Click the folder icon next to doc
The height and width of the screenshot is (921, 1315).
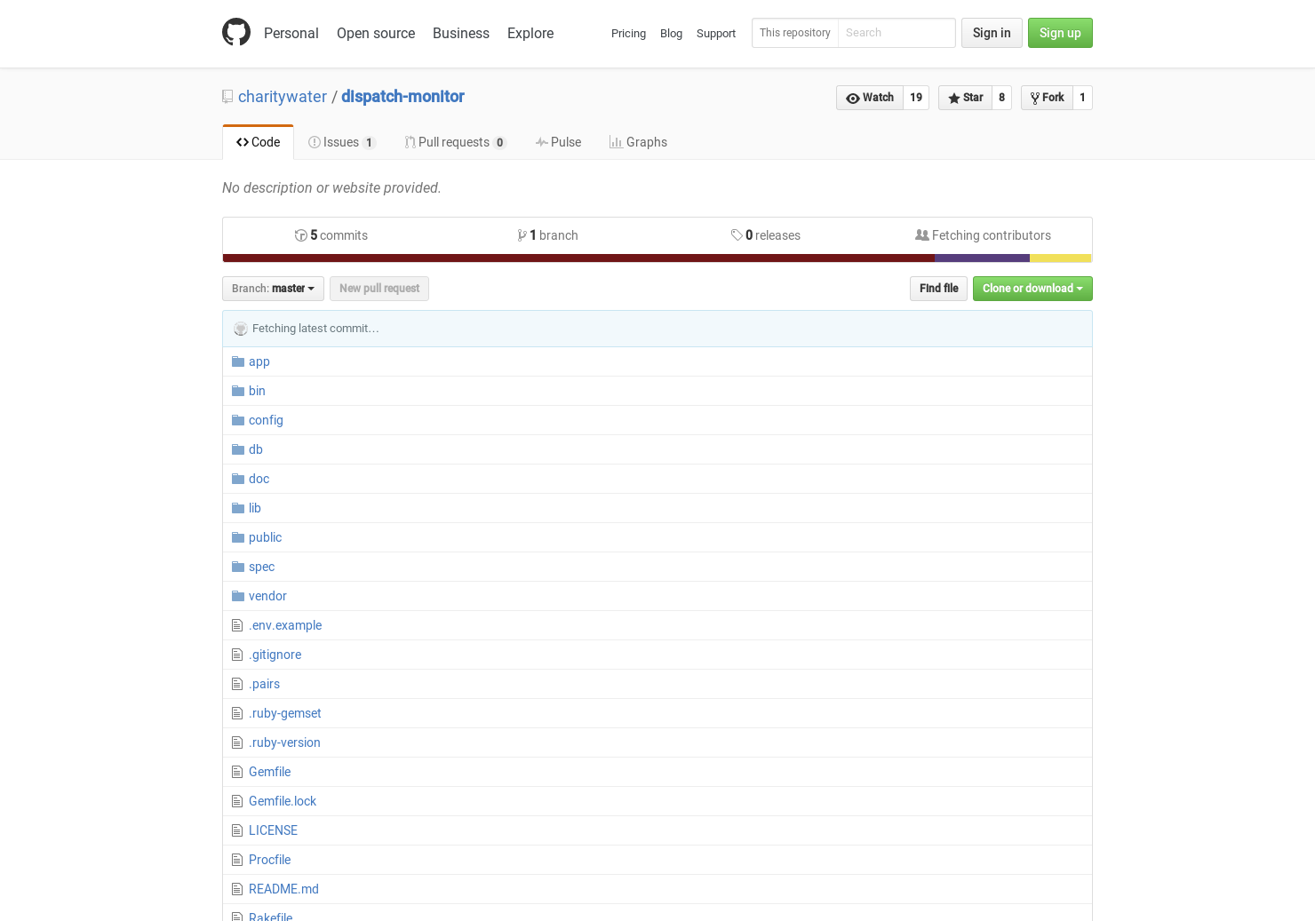pyautogui.click(x=238, y=479)
